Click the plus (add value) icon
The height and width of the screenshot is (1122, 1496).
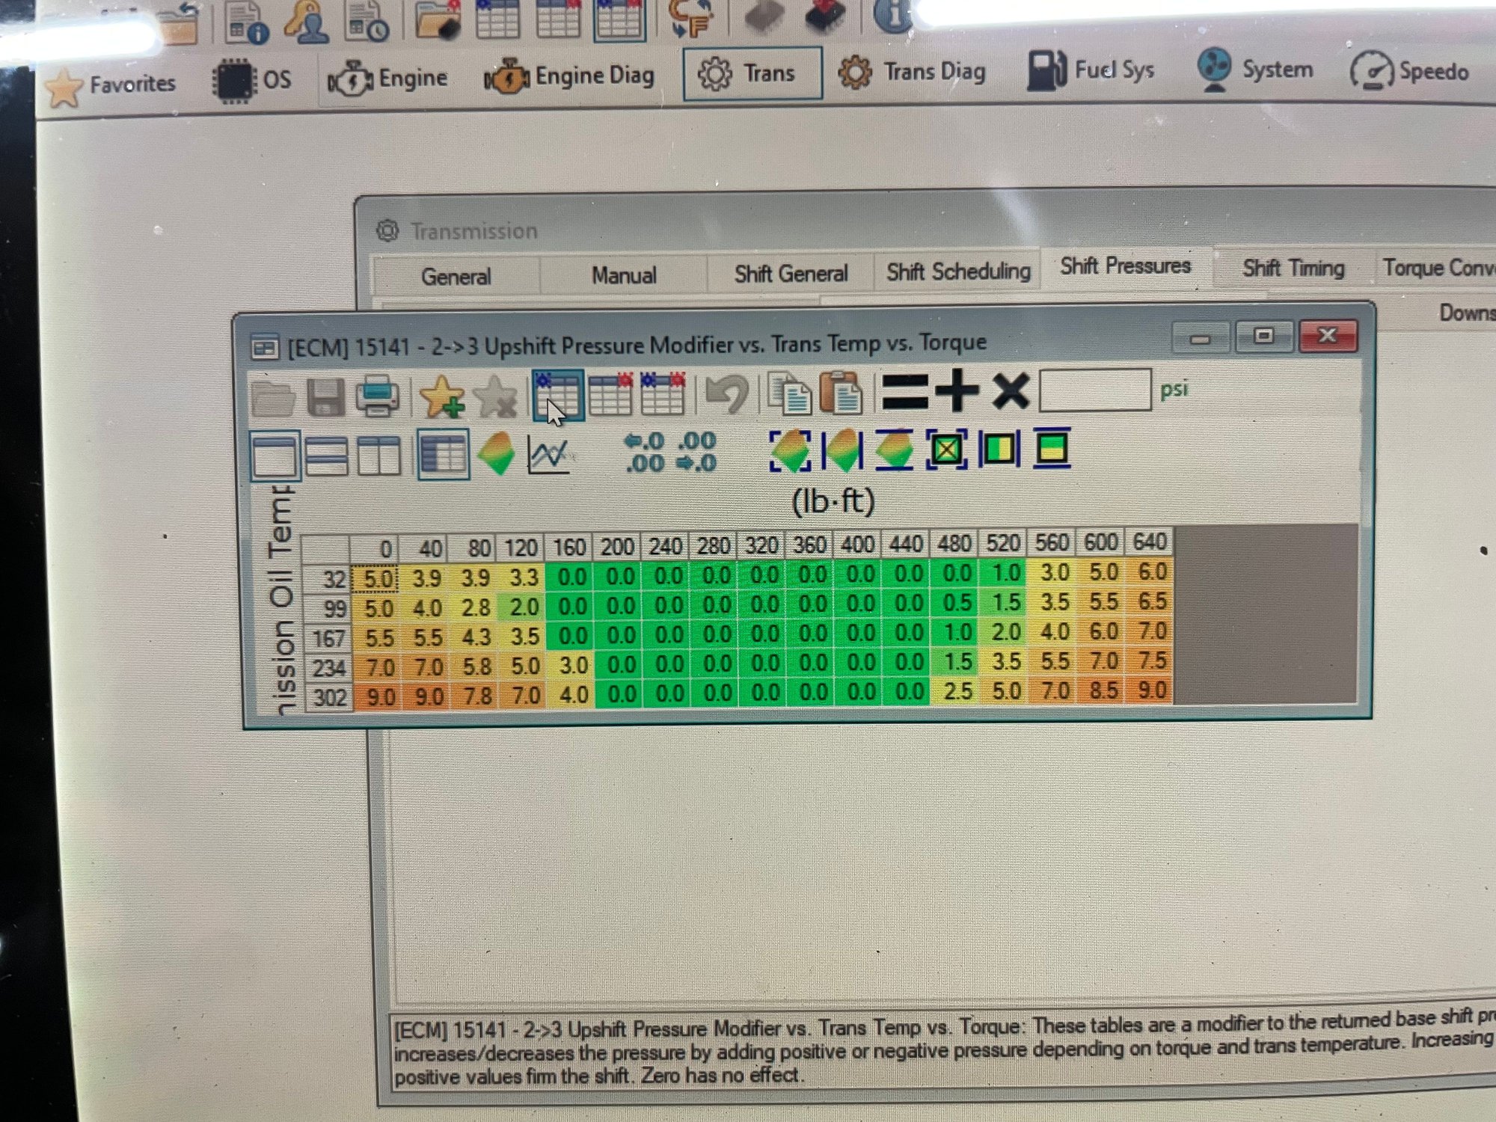point(957,390)
